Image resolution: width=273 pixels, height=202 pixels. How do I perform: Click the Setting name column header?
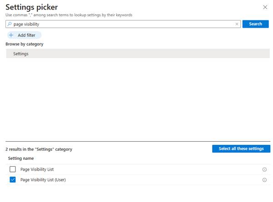(x=20, y=158)
